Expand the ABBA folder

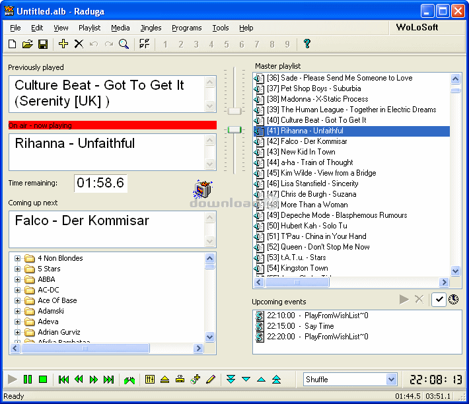click(17, 280)
